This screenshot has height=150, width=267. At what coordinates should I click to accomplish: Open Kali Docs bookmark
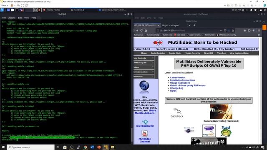tap(179, 35)
